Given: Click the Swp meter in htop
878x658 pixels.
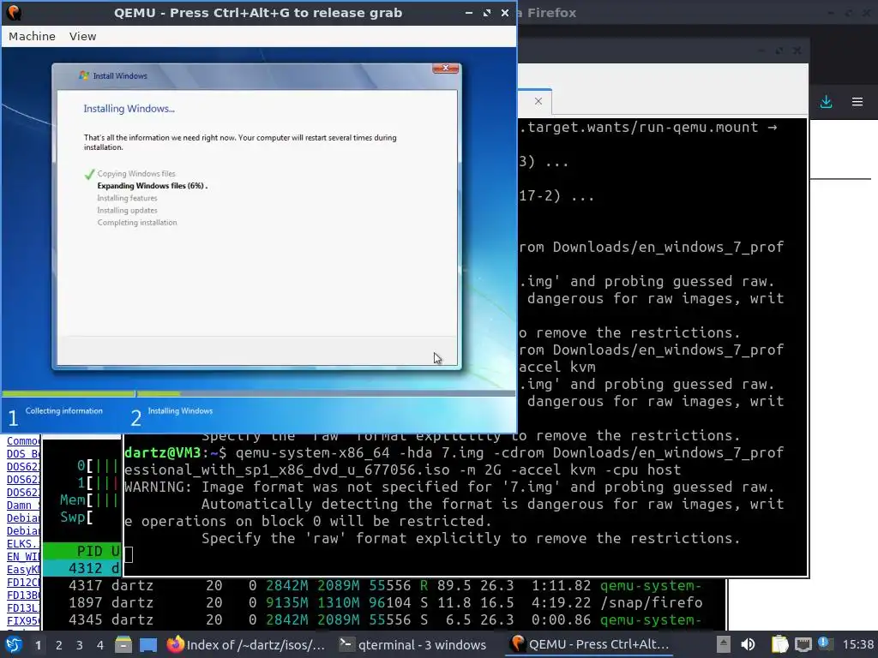Looking at the screenshot, I should click(x=76, y=517).
